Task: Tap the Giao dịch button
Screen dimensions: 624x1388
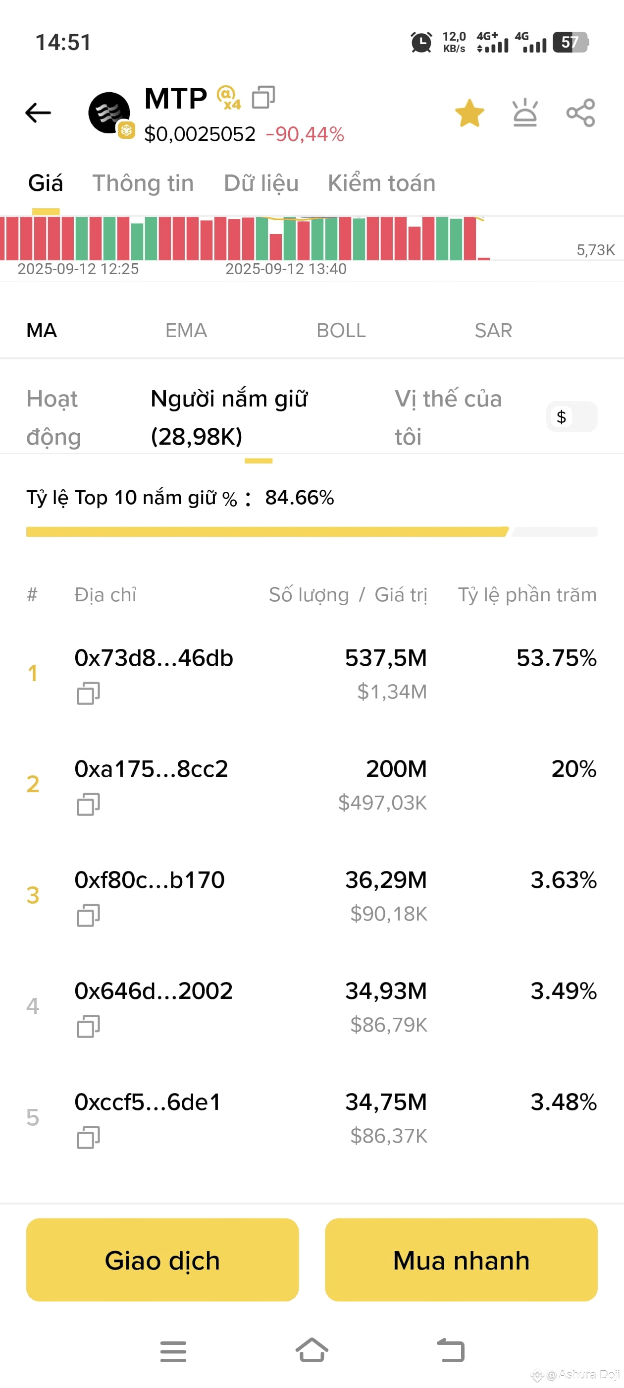Action: click(x=162, y=1260)
